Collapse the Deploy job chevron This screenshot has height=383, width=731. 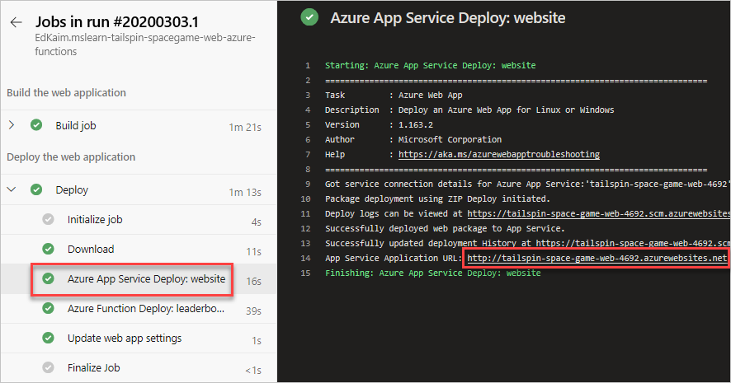coord(12,189)
